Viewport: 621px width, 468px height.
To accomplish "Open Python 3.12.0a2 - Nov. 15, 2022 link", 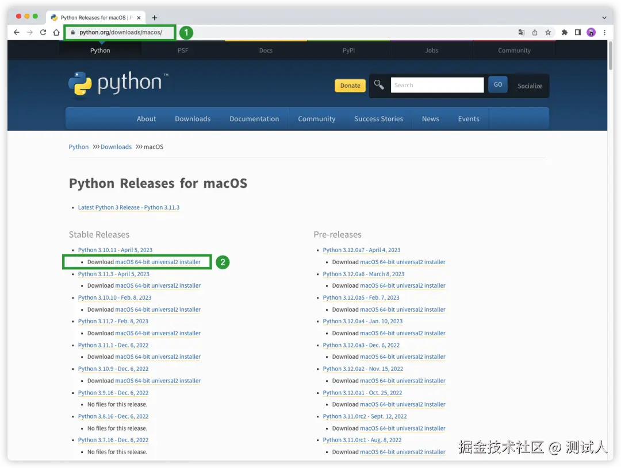I will coord(363,369).
